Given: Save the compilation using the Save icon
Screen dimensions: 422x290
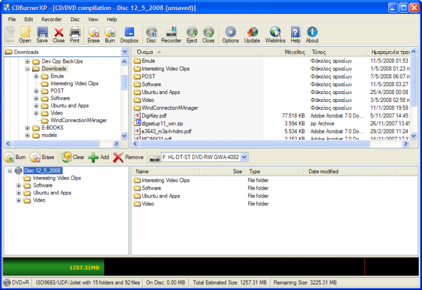Looking at the screenshot, I should click(42, 35).
